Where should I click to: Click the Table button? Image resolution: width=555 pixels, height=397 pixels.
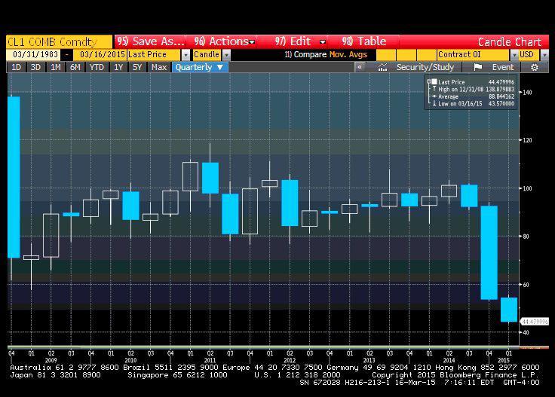point(364,41)
